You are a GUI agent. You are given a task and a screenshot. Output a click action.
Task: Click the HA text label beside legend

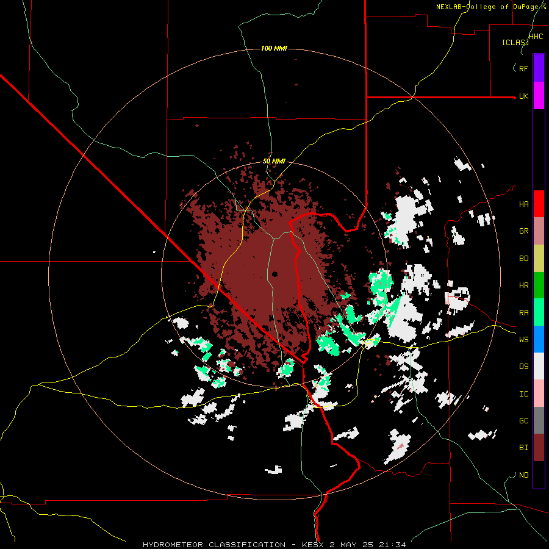tap(524, 204)
